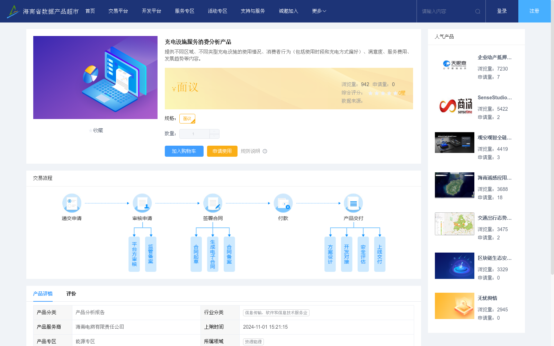Click the quantity input field
This screenshot has height=346, width=554.
(194, 134)
